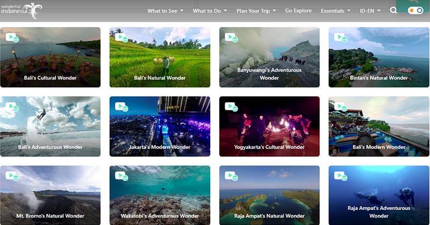Open the What to Do menu
This screenshot has width=430, height=225.
tap(210, 11)
